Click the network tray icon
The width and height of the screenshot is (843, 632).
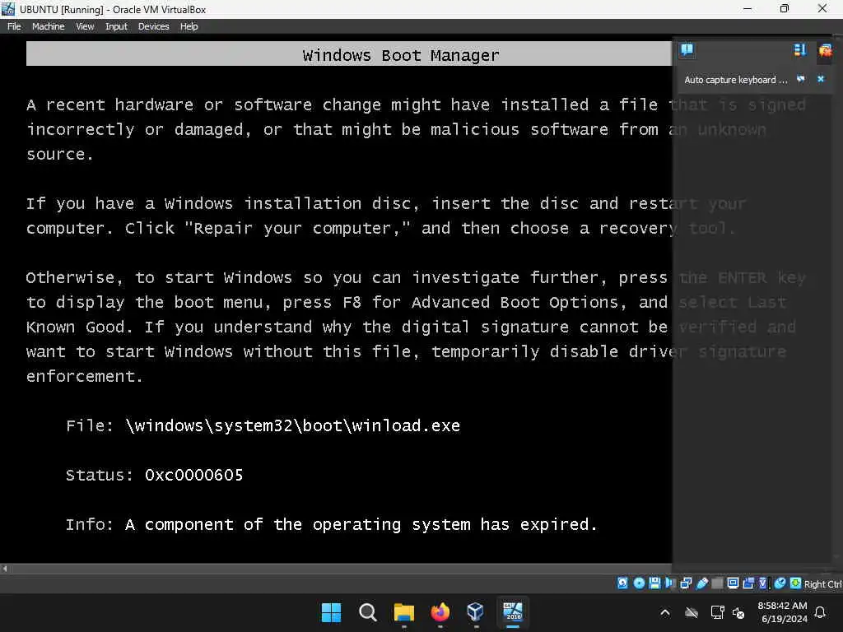coord(717,612)
